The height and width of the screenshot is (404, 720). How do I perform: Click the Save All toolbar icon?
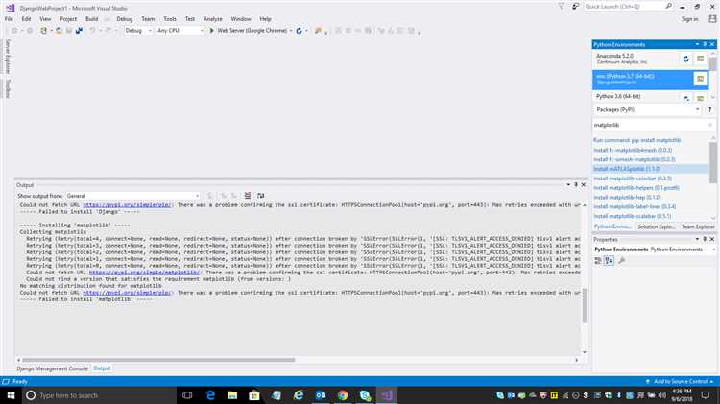click(x=79, y=31)
